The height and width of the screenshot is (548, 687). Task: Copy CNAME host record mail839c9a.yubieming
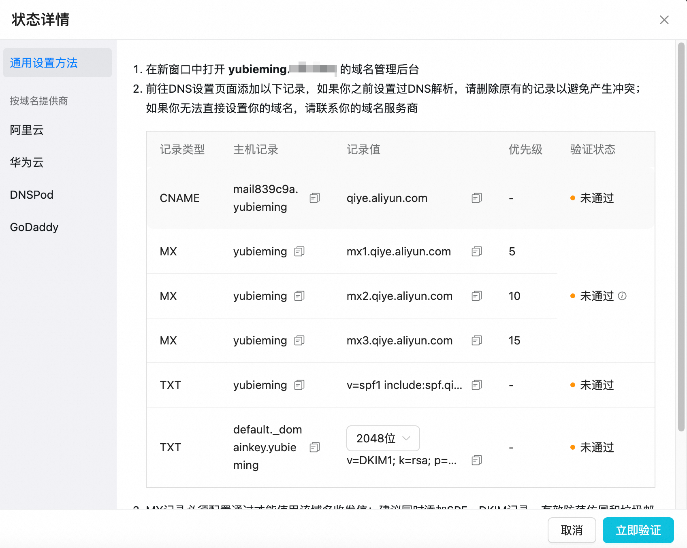(x=315, y=198)
